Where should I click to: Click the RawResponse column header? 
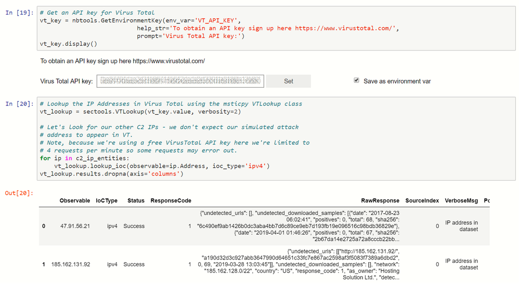(x=380, y=200)
